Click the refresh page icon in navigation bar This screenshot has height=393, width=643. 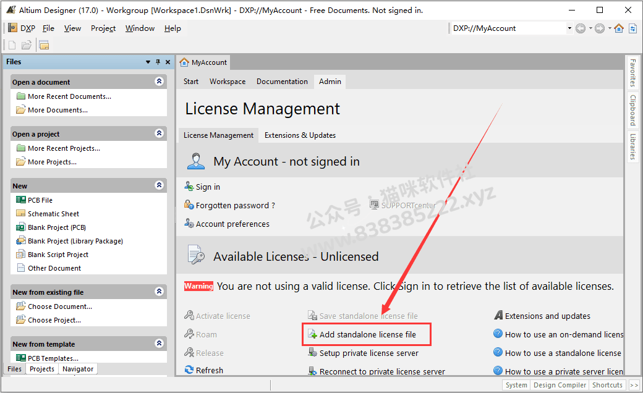(632, 28)
